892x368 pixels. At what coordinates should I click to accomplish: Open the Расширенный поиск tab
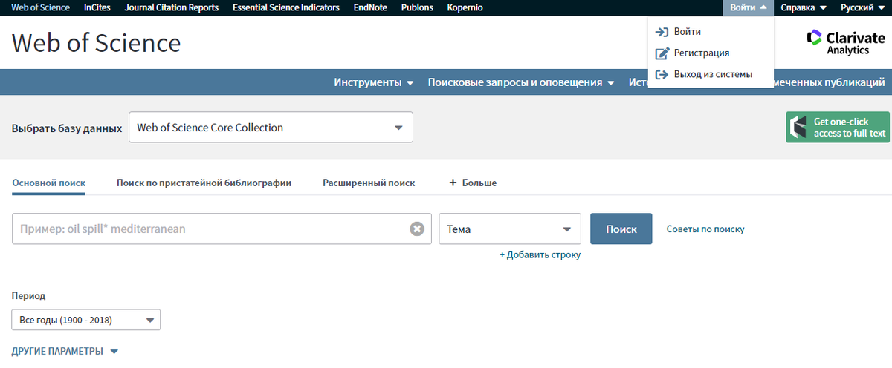tap(369, 183)
